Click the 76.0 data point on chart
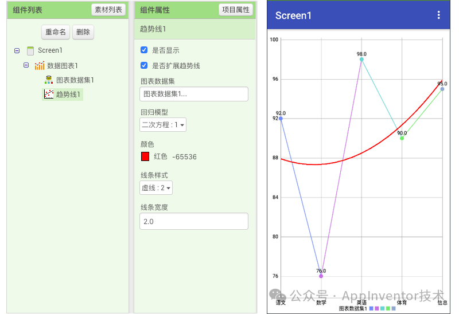The height and width of the screenshot is (314, 459). [321, 276]
